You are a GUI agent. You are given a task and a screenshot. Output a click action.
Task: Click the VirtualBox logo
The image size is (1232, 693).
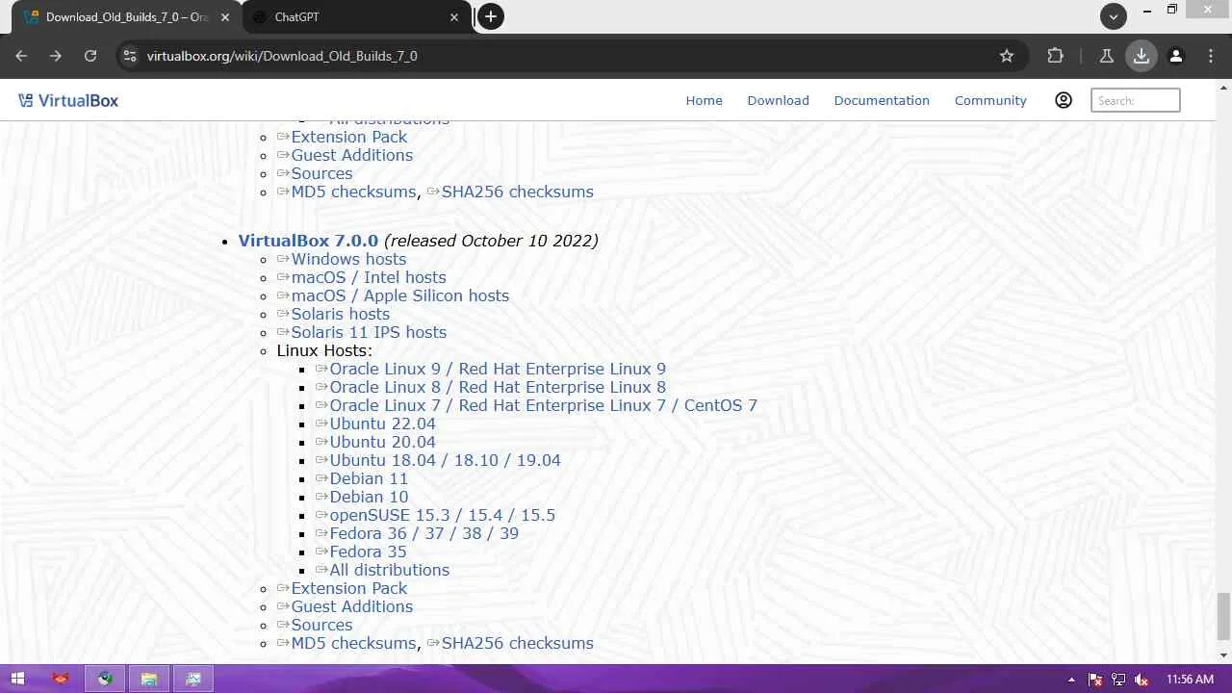coord(68,100)
